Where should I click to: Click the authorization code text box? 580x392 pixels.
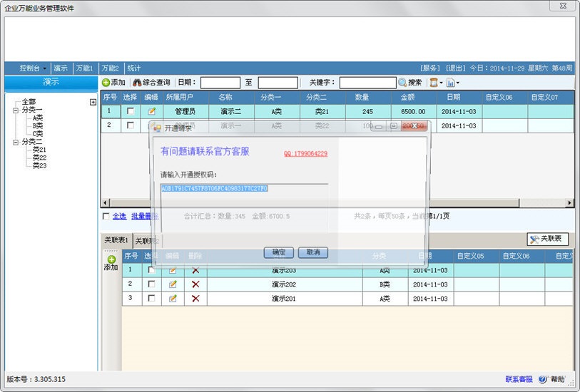click(x=244, y=208)
